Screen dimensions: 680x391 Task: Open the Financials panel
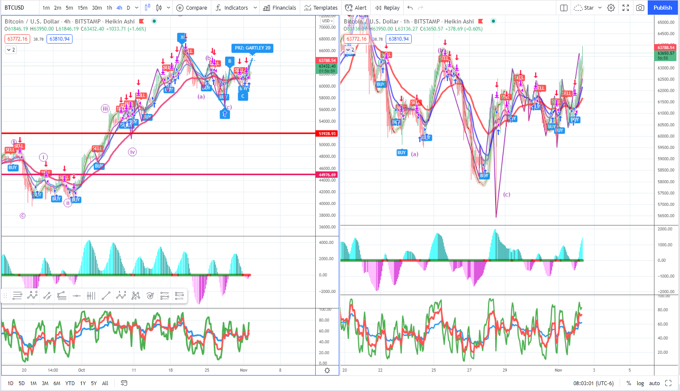pyautogui.click(x=280, y=8)
